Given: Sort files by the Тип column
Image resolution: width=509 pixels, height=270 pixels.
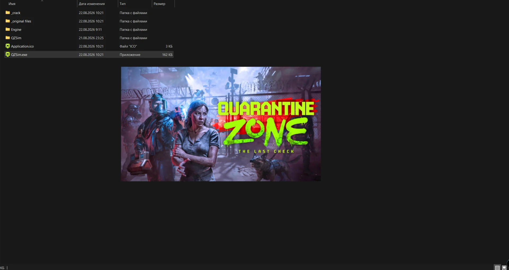Looking at the screenshot, I should click(122, 4).
